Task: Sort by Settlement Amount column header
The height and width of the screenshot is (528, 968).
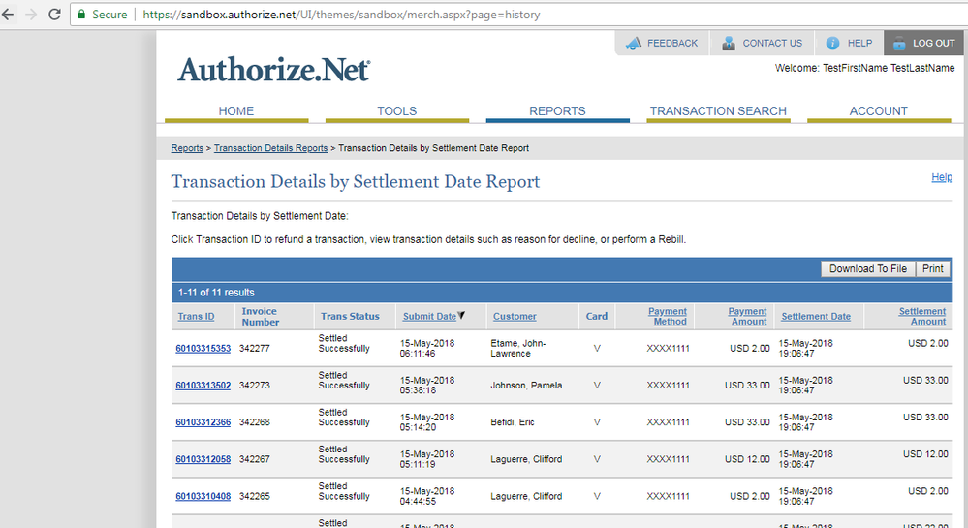Action: tap(921, 317)
